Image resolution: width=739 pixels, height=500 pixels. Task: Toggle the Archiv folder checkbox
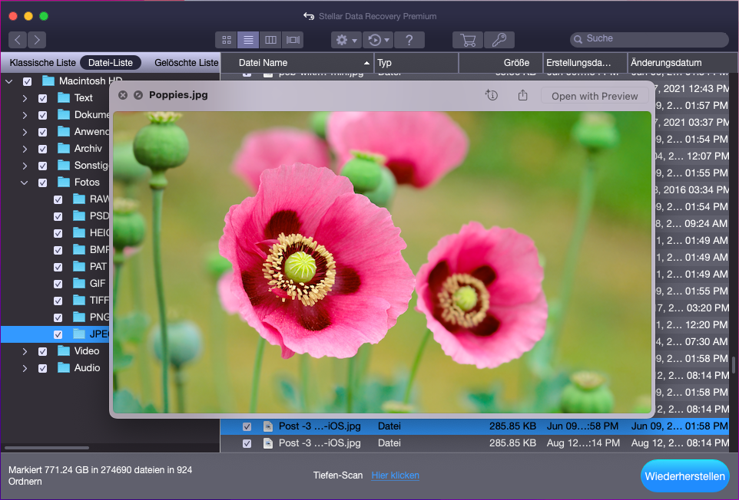tap(42, 149)
